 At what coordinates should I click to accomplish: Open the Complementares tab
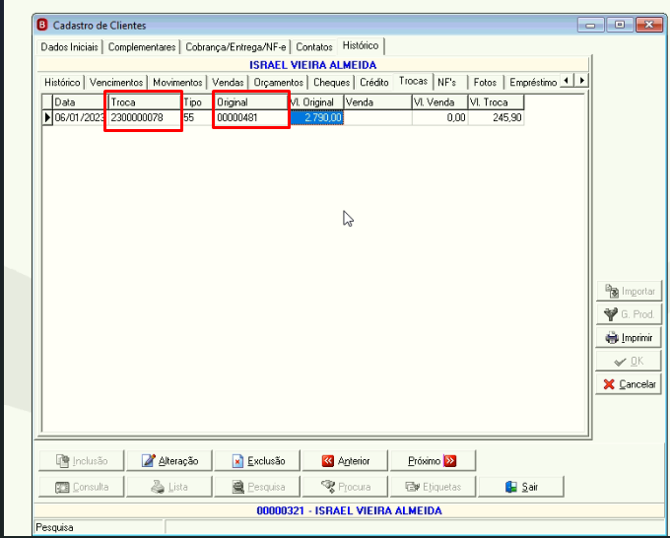pyautogui.click(x=142, y=47)
